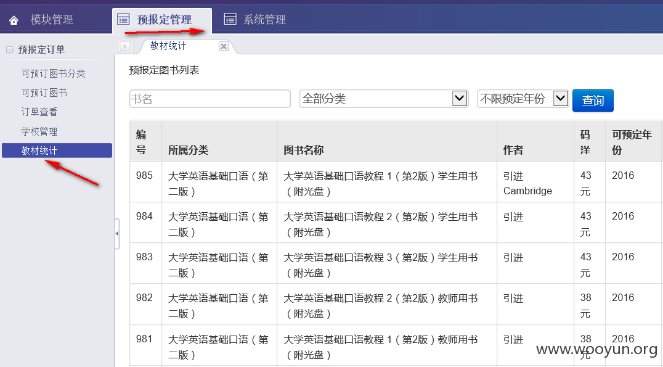The height and width of the screenshot is (367, 663).
Task: Close the 教材统计 tab
Action: [x=224, y=46]
